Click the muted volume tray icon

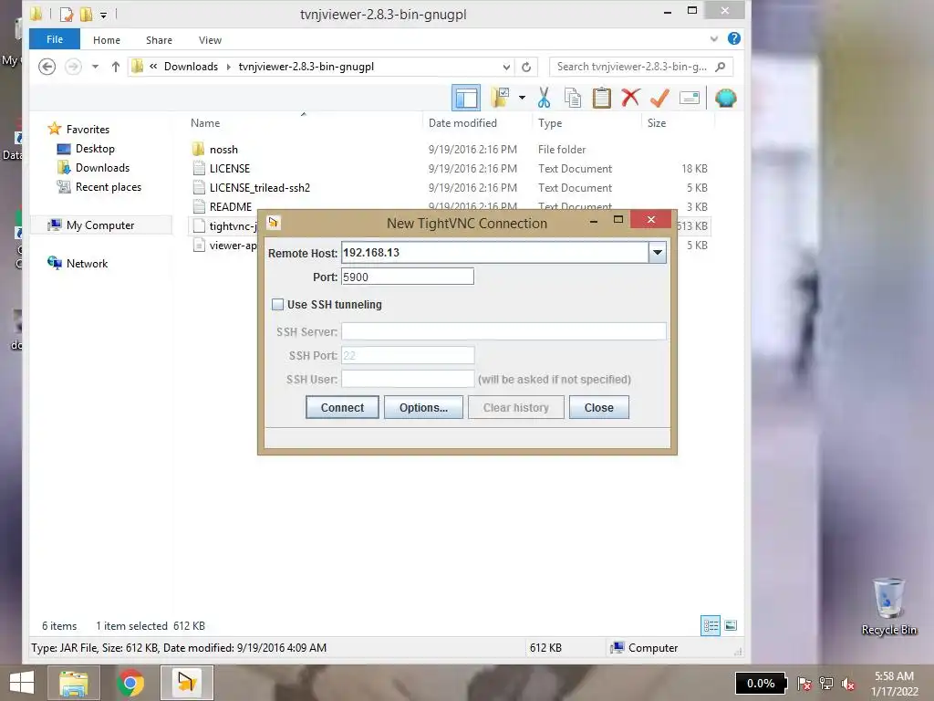[848, 685]
